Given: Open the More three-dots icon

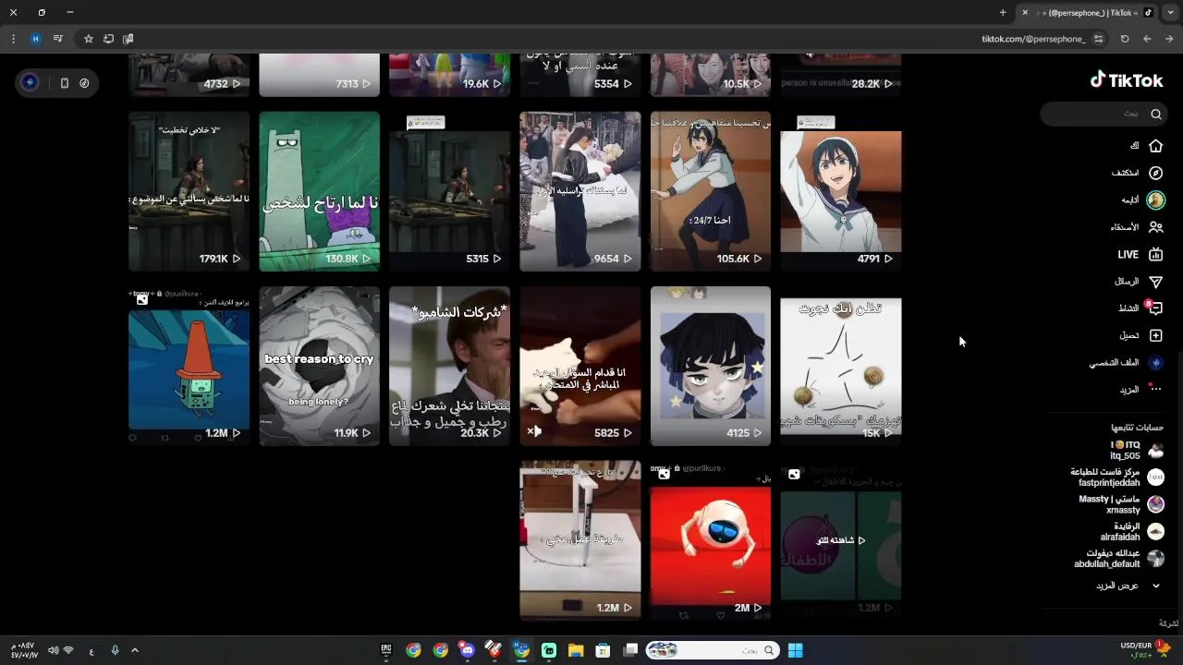Looking at the screenshot, I should 1155,389.
